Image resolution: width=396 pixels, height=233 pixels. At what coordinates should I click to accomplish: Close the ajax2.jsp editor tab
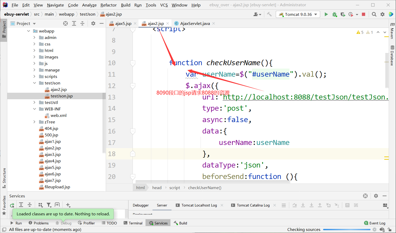pos(168,23)
